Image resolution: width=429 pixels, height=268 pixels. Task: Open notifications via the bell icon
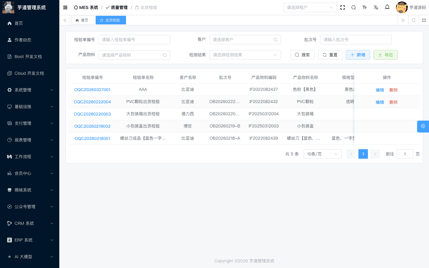pyautogui.click(x=387, y=7)
